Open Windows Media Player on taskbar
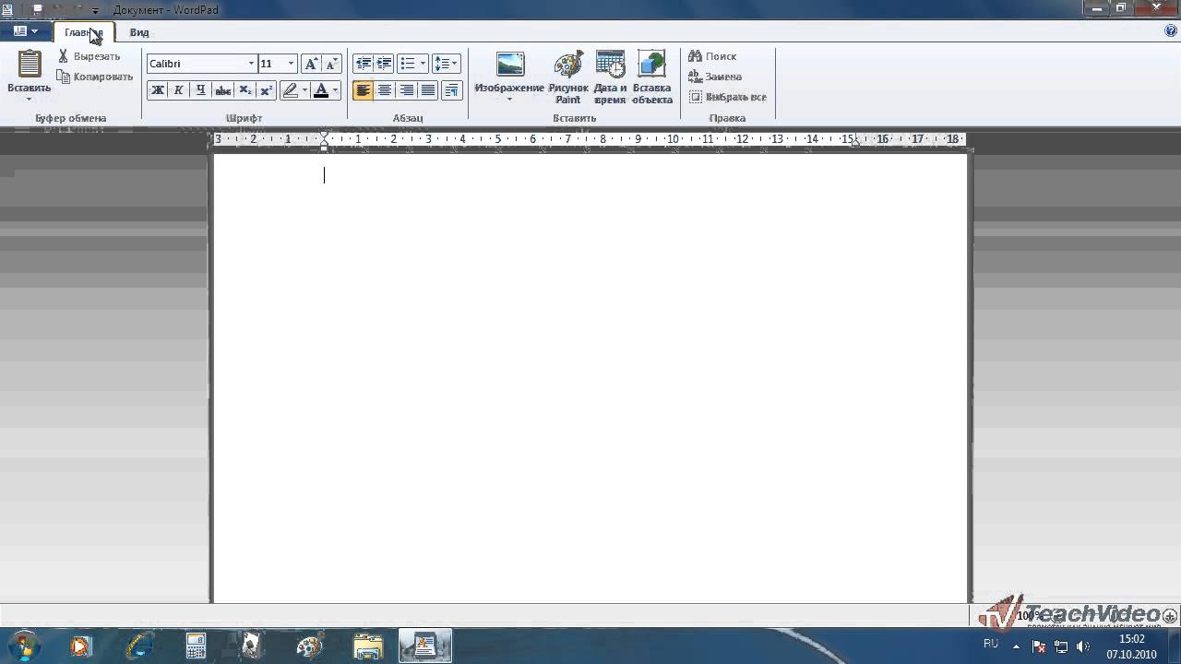This screenshot has height=664, width=1181. [x=81, y=646]
